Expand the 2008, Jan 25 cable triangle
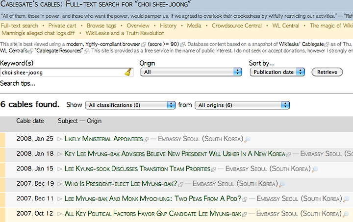 59,139
